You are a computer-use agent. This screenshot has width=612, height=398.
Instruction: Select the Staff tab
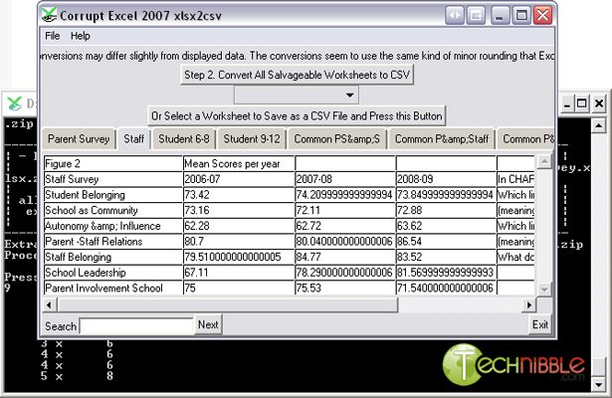(x=134, y=138)
